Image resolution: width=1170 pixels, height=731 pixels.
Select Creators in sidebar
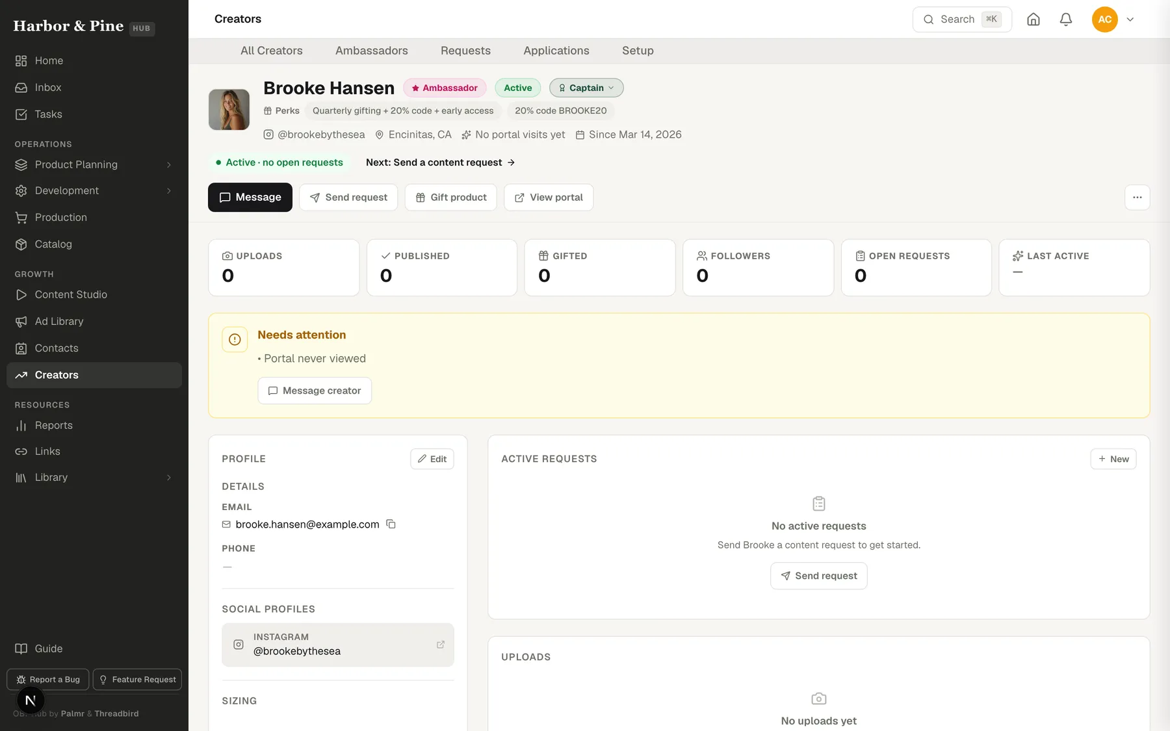(x=94, y=375)
